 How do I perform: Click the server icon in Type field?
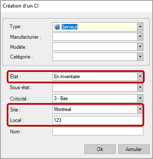(x=57, y=27)
